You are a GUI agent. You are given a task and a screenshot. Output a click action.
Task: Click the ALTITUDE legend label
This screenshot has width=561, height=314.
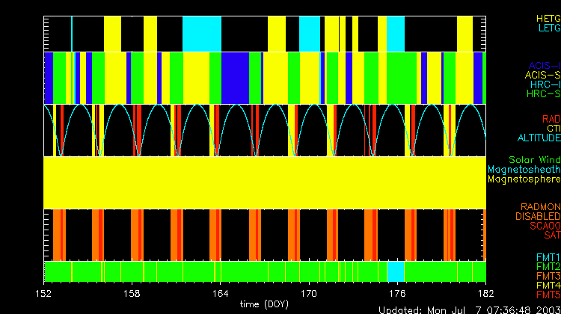coord(539,138)
